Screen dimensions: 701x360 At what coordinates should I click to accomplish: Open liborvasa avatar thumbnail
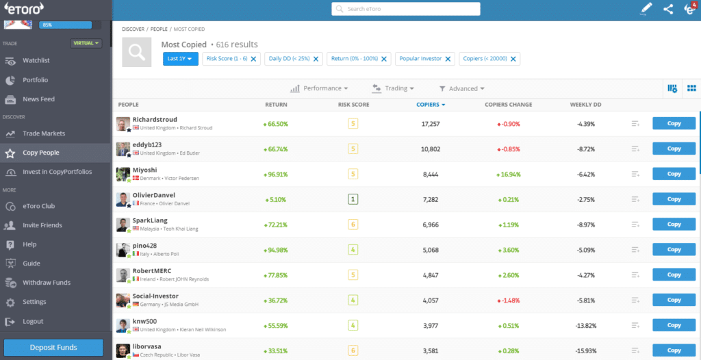coord(123,350)
